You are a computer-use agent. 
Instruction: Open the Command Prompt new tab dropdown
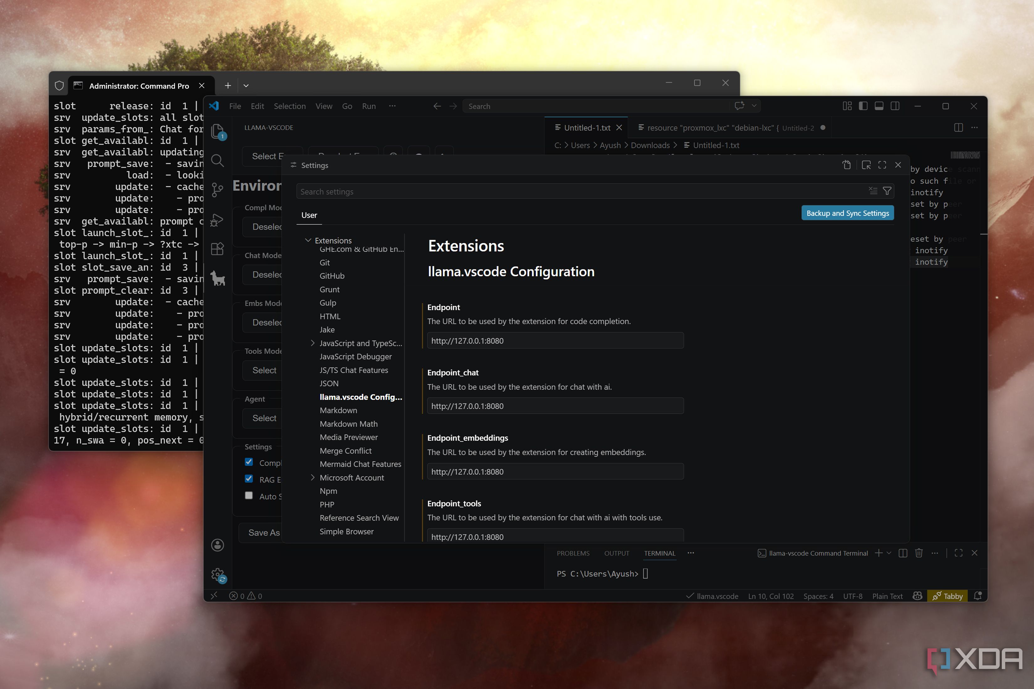click(x=246, y=86)
